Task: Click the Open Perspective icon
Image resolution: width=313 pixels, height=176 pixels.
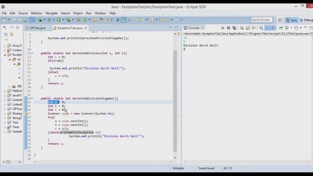Action: coord(280,20)
